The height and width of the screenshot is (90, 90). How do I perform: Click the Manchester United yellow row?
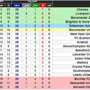tap(45, 30)
